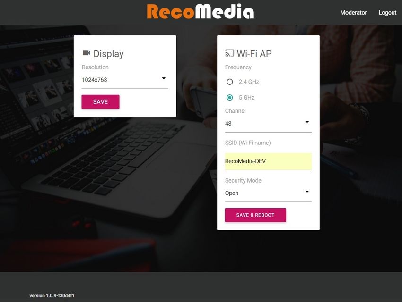Choose the 2.4 GHz label text

pyautogui.click(x=249, y=82)
